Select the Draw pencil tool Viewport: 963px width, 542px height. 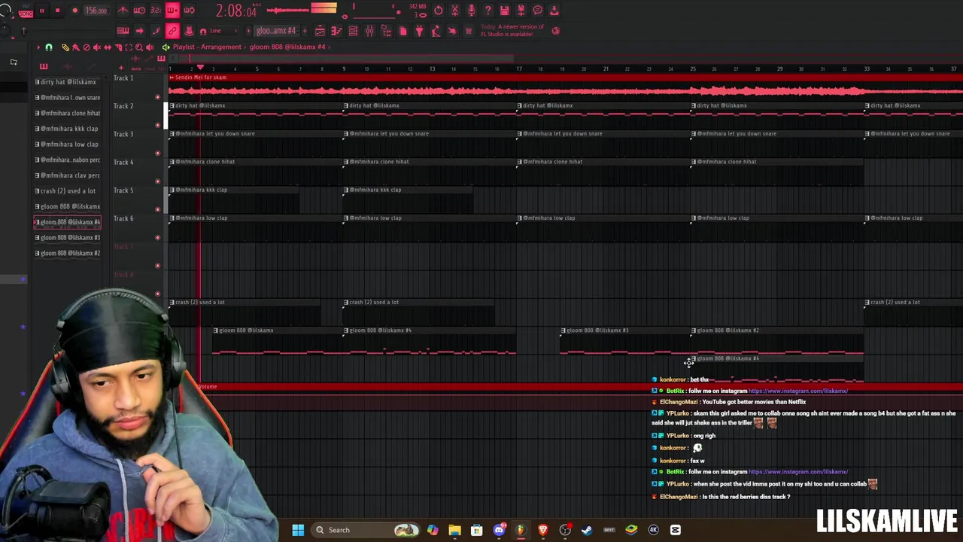pos(65,47)
